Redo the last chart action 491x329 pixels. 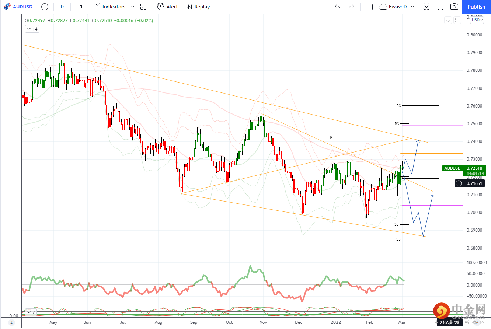[x=351, y=7]
